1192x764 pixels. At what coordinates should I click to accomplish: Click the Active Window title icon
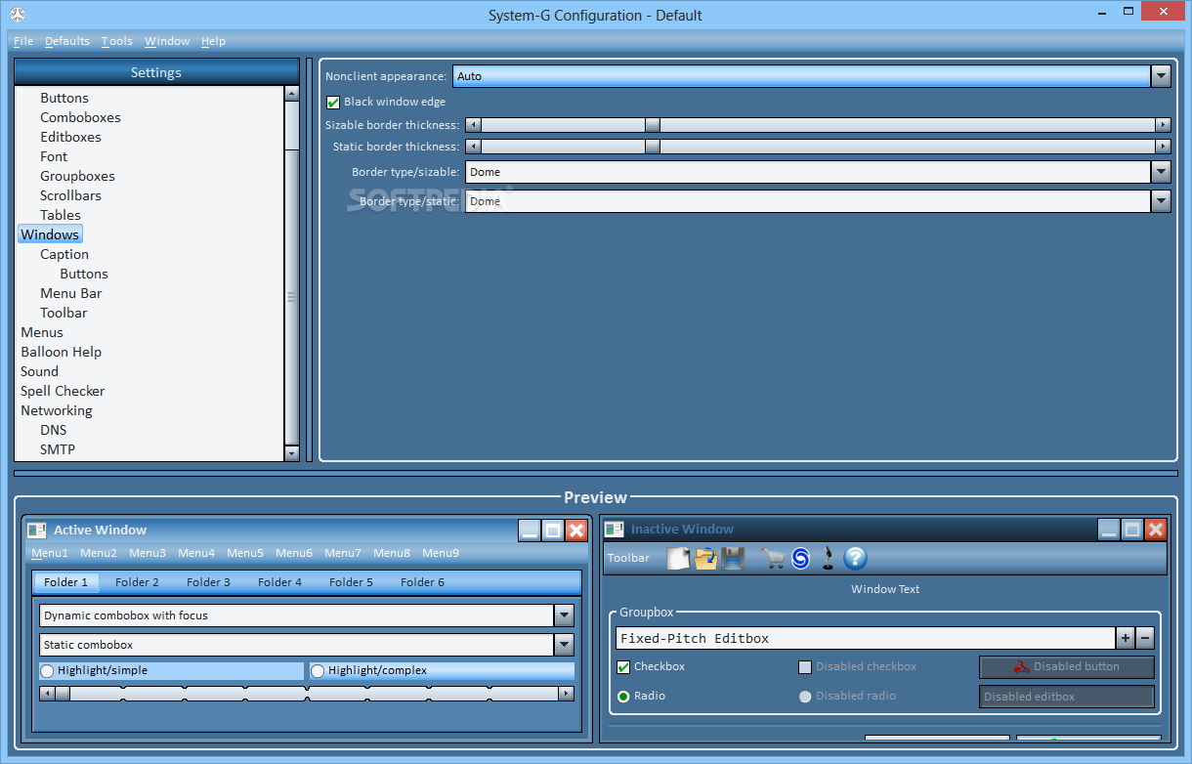click(37, 530)
